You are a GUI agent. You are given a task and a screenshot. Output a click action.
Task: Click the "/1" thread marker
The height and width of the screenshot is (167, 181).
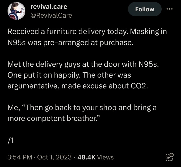pyautogui.click(x=10, y=140)
